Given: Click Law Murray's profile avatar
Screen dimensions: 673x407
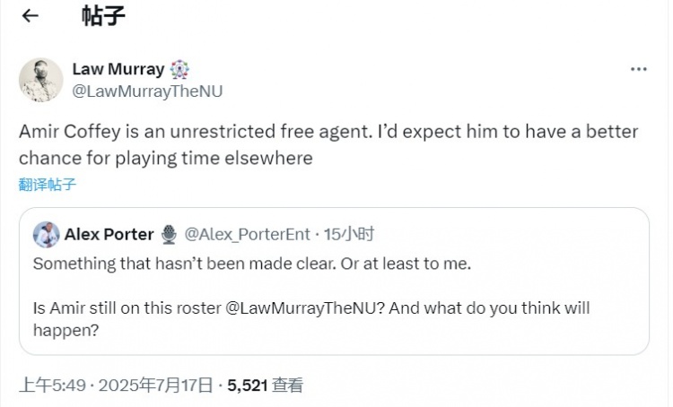Looking at the screenshot, I should pos(41,81).
